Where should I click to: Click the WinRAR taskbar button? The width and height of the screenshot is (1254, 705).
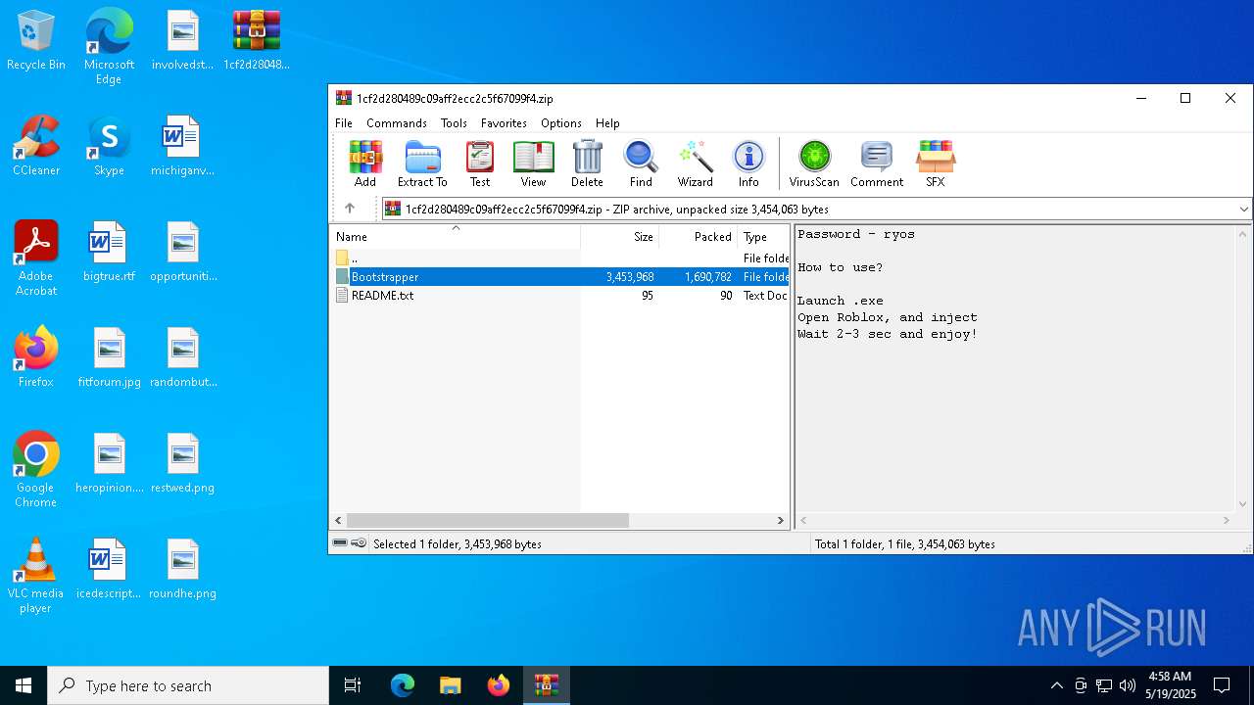(546, 685)
